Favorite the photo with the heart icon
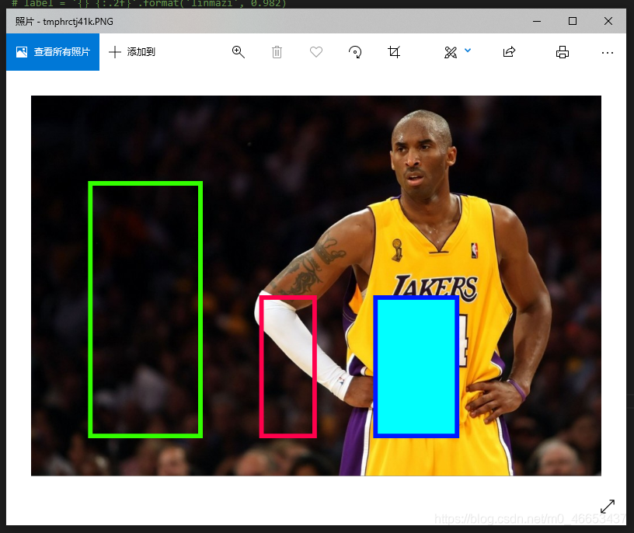 tap(316, 52)
